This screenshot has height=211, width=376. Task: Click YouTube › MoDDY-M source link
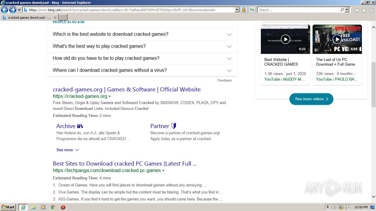click(284, 79)
